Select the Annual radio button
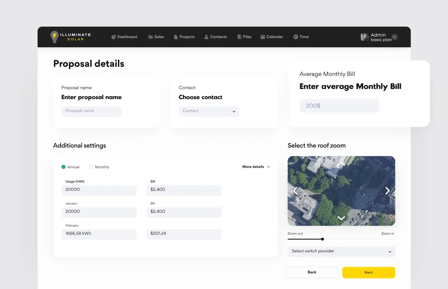 (x=64, y=167)
